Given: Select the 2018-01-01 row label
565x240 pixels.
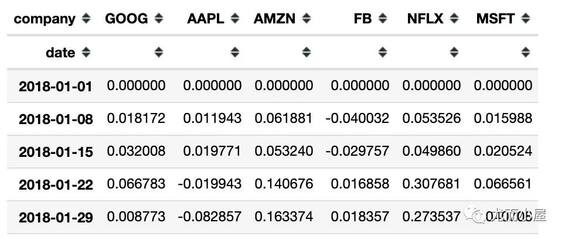Looking at the screenshot, I should click(55, 87).
